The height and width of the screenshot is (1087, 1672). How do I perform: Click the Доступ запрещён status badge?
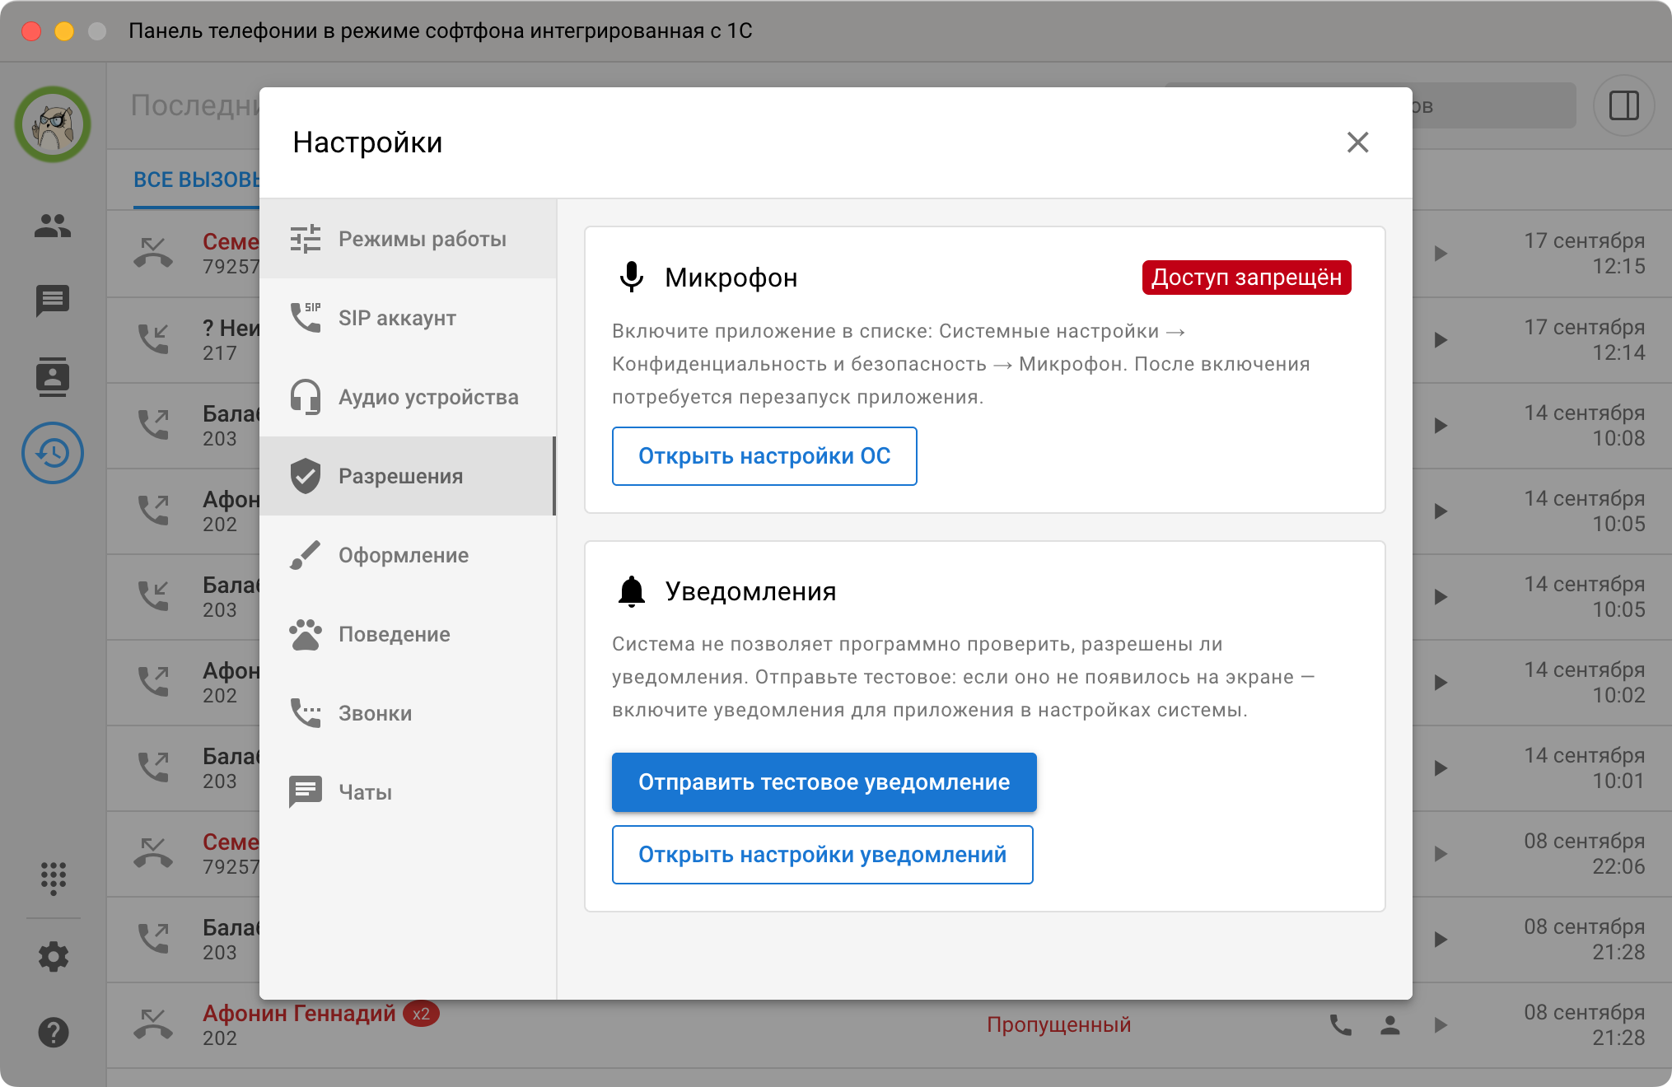pyautogui.click(x=1246, y=278)
